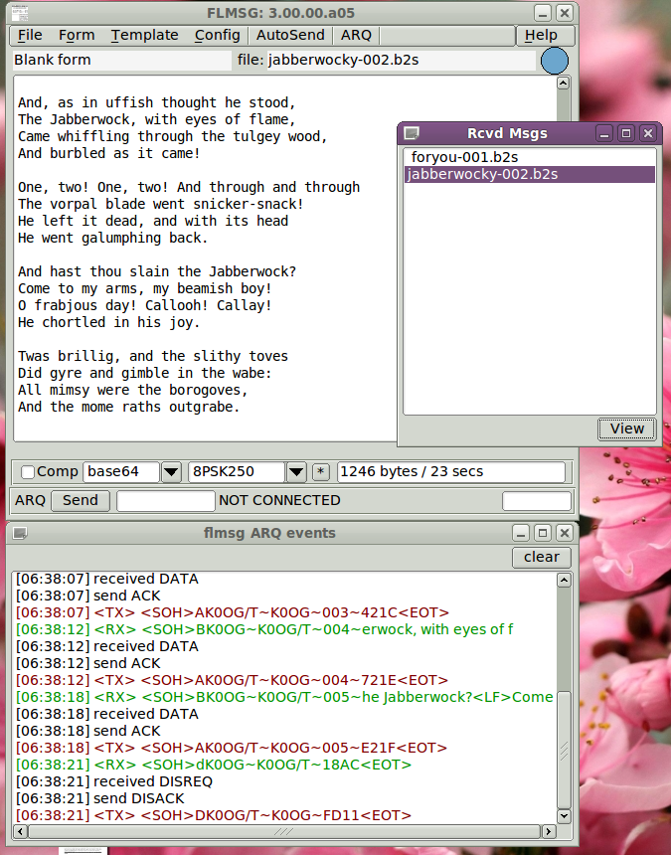This screenshot has height=855, width=671.
Task: Click the callsign input field beside Send
Action: [x=166, y=501]
